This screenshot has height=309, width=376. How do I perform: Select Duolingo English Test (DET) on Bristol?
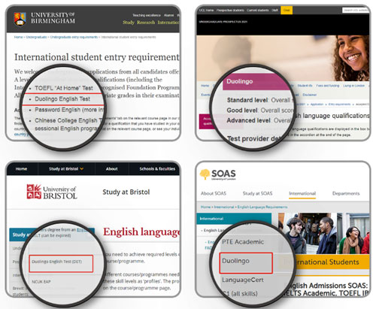[x=56, y=262]
